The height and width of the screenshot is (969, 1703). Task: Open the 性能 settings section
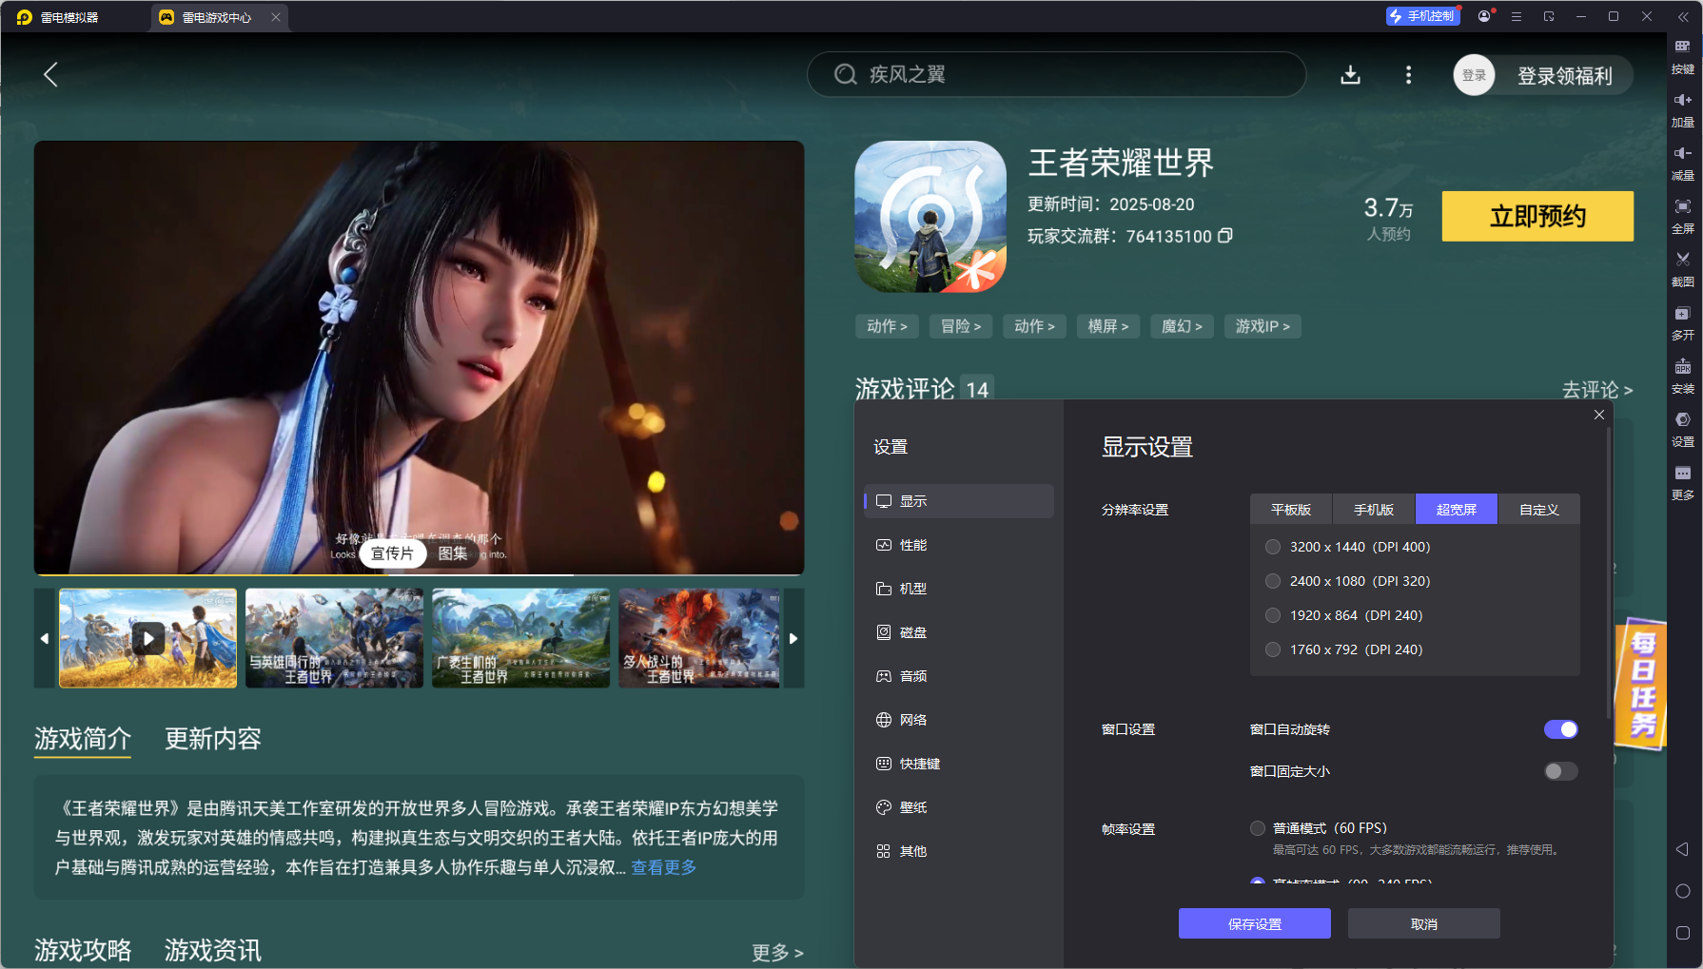pos(959,545)
